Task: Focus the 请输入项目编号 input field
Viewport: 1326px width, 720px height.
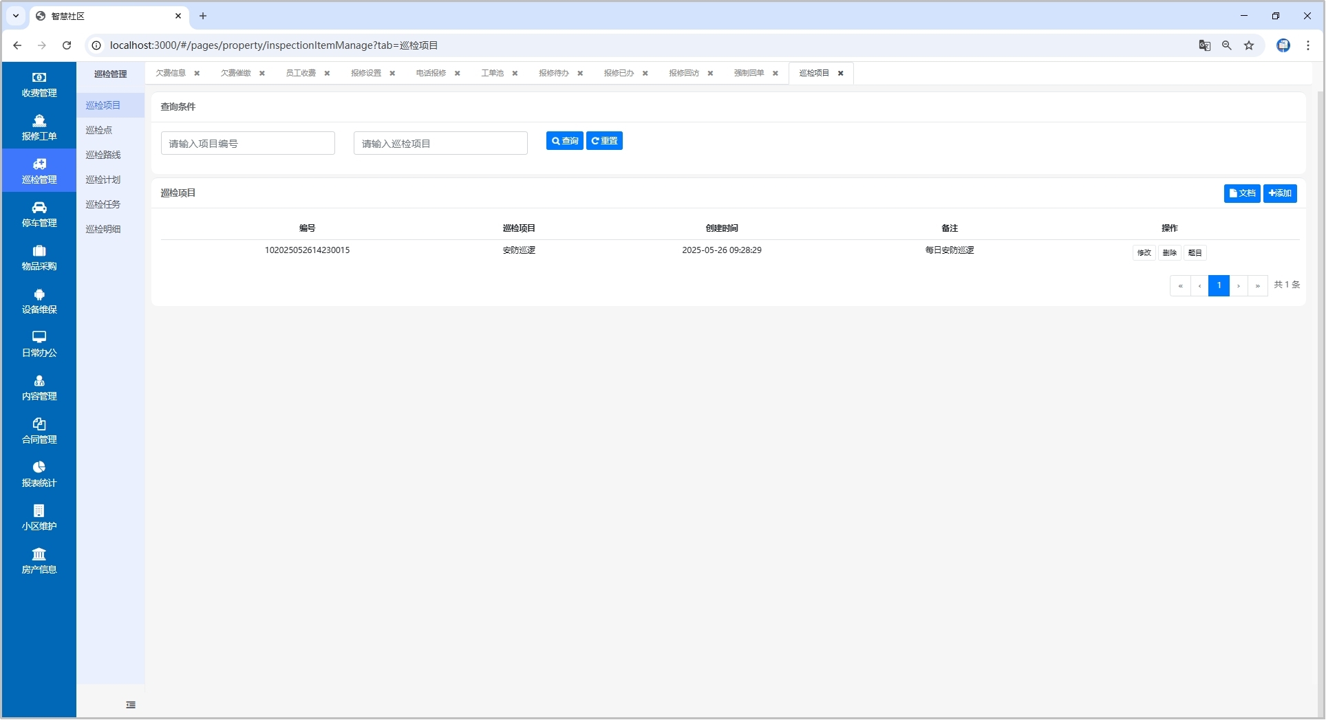Action: tap(248, 144)
